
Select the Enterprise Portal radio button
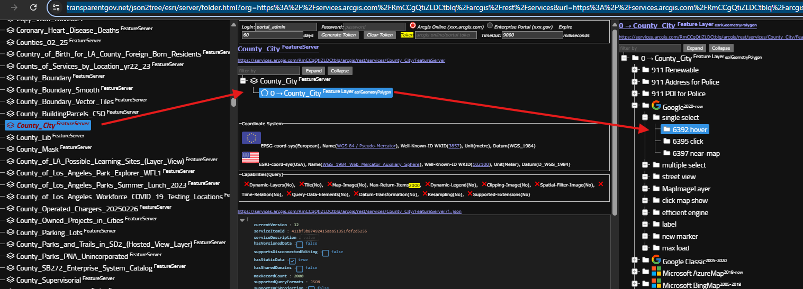coord(490,26)
